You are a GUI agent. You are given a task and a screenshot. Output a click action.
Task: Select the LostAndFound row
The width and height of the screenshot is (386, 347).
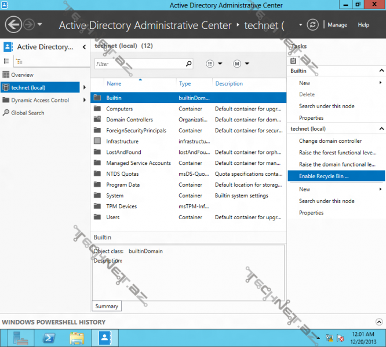[x=188, y=152]
